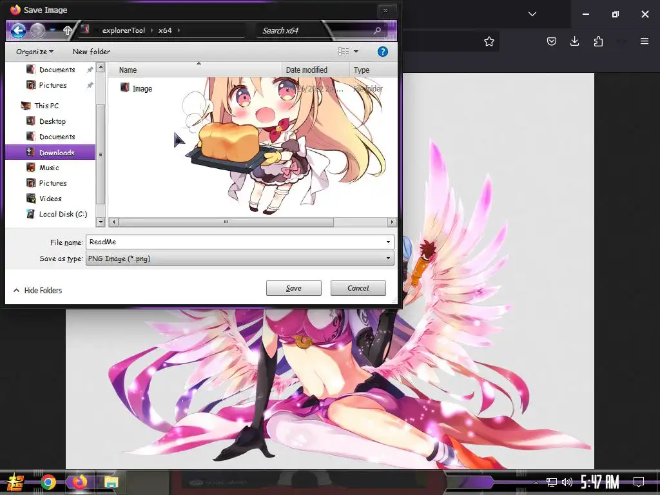Click the Image folder icon
Screen dimensions: 660x495
click(124, 88)
